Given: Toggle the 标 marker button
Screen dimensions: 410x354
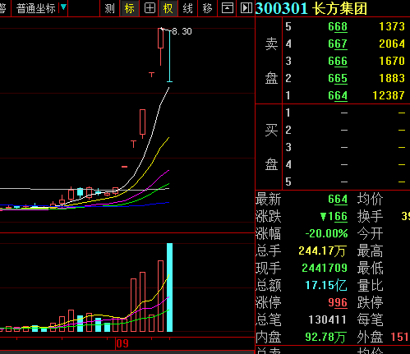Looking at the screenshot, I should [x=130, y=8].
